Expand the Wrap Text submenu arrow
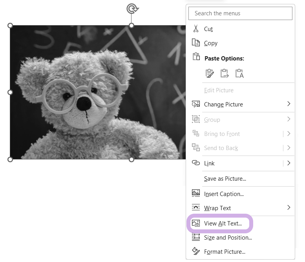This screenshot has width=305, height=262. (289, 208)
